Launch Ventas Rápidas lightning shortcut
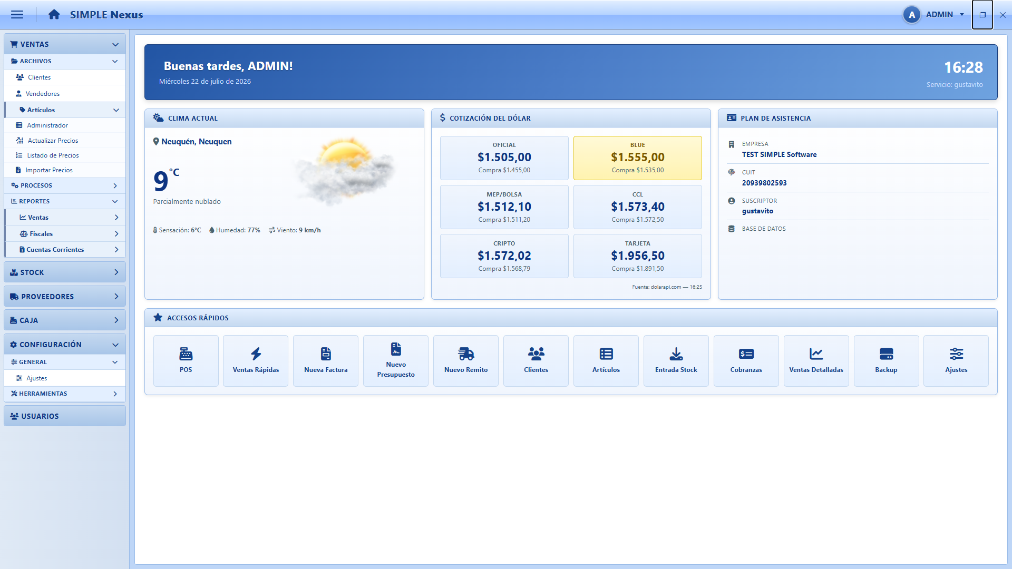Viewport: 1012px width, 569px height. click(x=256, y=361)
